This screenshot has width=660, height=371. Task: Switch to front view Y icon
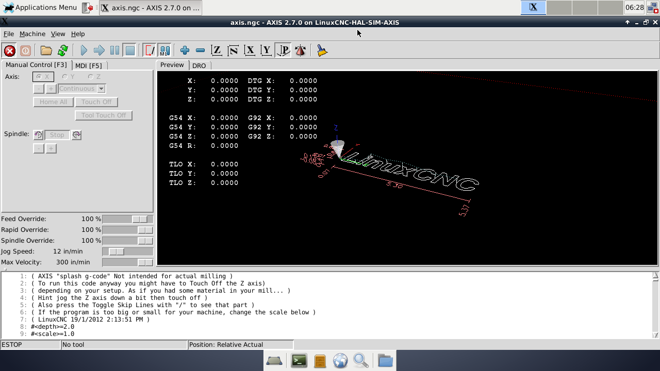[x=266, y=50]
